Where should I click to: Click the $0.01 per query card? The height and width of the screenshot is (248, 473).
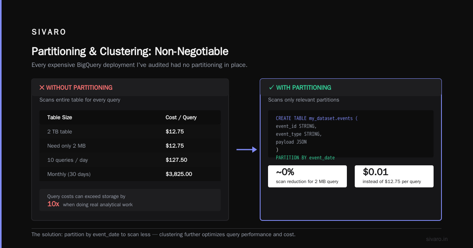pyautogui.click(x=394, y=176)
